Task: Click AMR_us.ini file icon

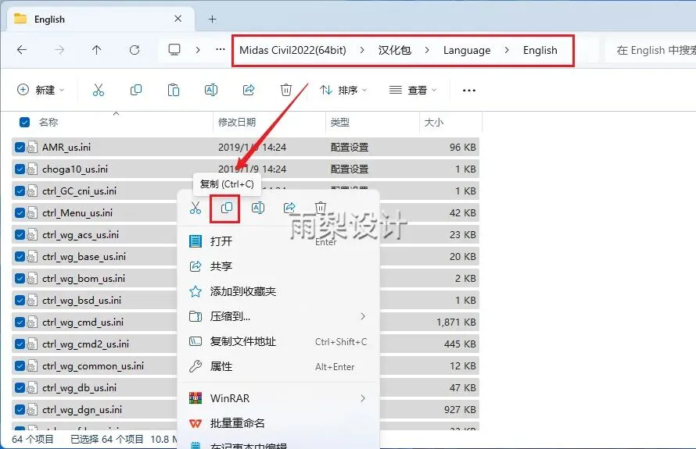Action: [x=32, y=147]
